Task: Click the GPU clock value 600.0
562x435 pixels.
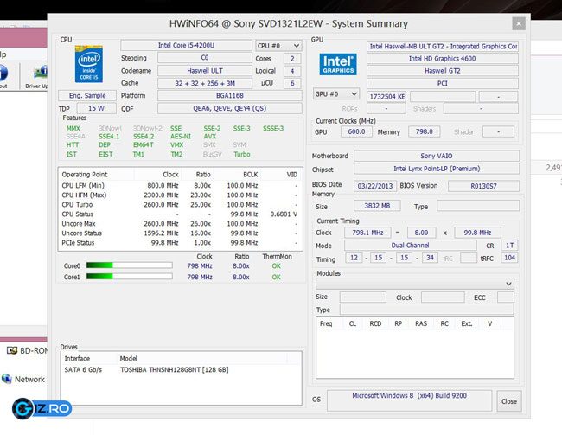Action: (x=356, y=131)
